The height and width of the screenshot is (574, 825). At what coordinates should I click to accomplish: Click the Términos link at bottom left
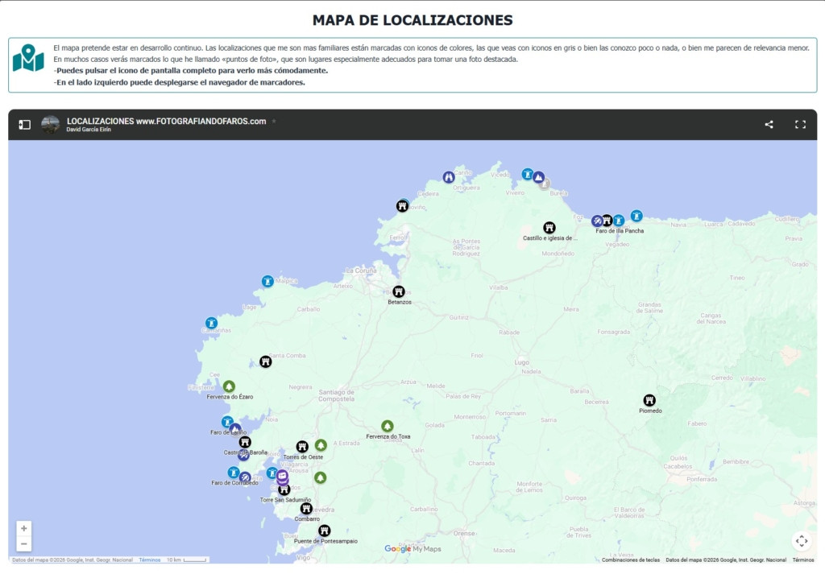tap(149, 560)
